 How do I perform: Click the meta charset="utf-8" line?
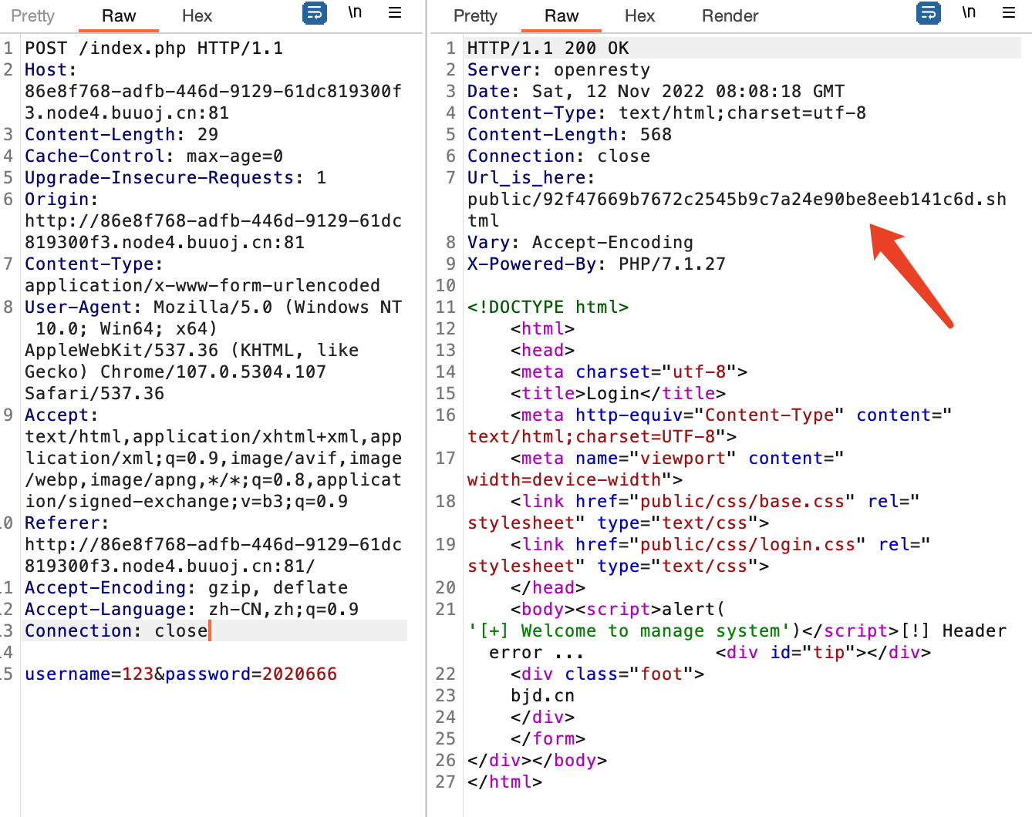[629, 372]
